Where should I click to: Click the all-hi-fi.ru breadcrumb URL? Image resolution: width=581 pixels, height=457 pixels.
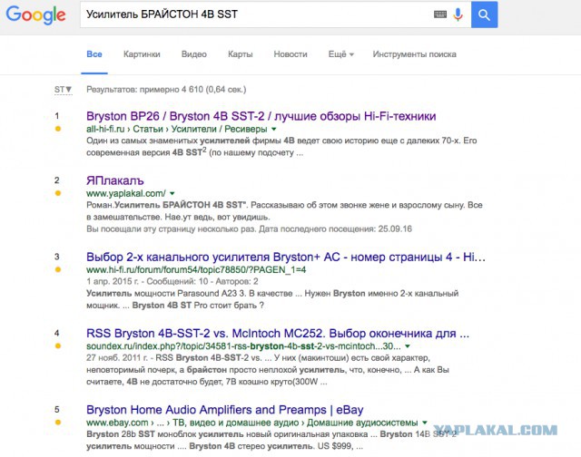177,129
